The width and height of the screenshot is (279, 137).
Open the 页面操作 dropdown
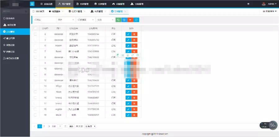pyautogui.click(x=270, y=11)
